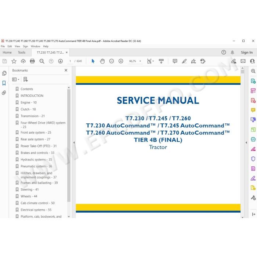Image resolution: width=257 pixels, height=257 pixels.
Task: Open the Help menu
Action: [x=46, y=46]
